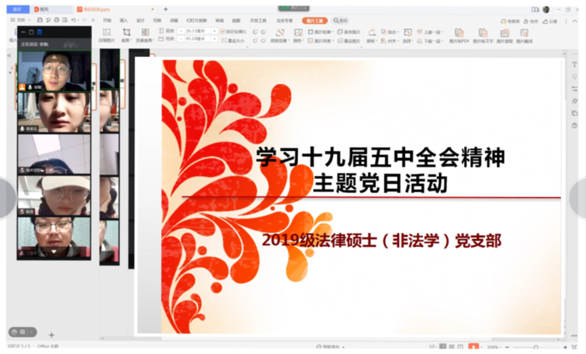Click the 压缩图片 compress picture icon
The height and width of the screenshot is (354, 586).
click(106, 34)
